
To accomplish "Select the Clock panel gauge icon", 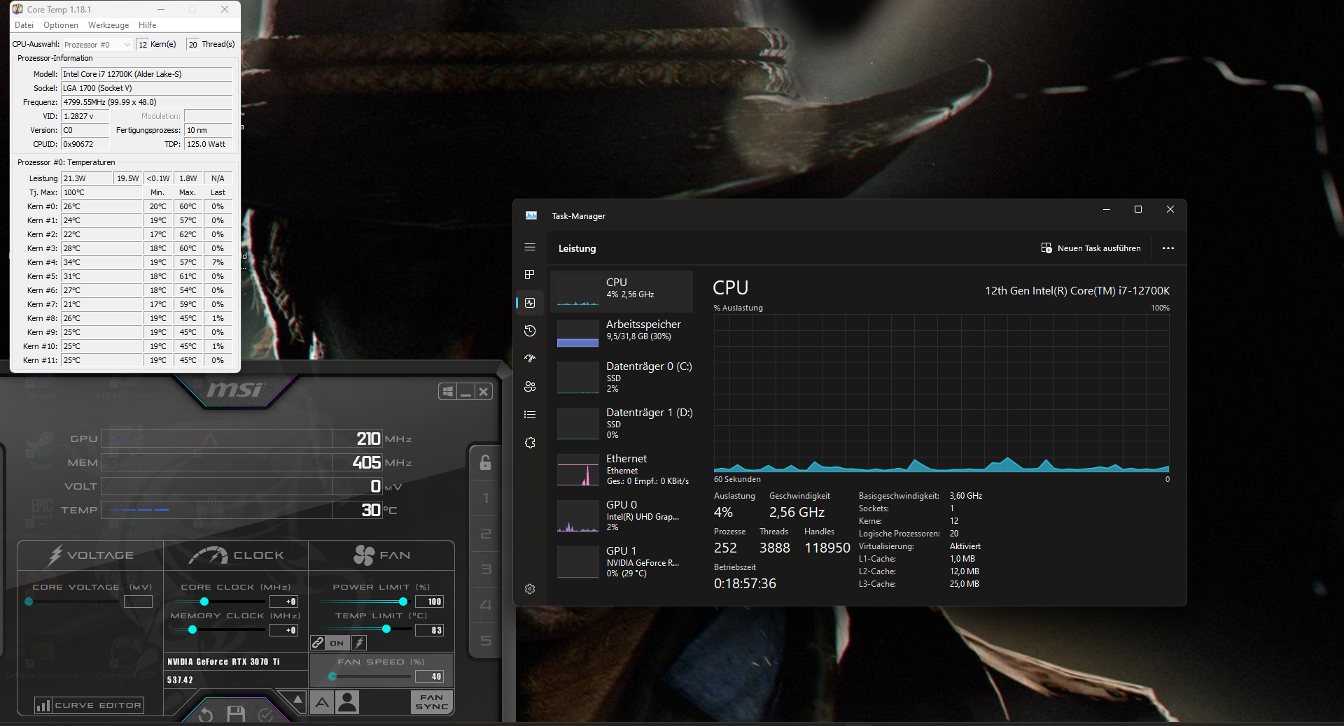I will (209, 555).
